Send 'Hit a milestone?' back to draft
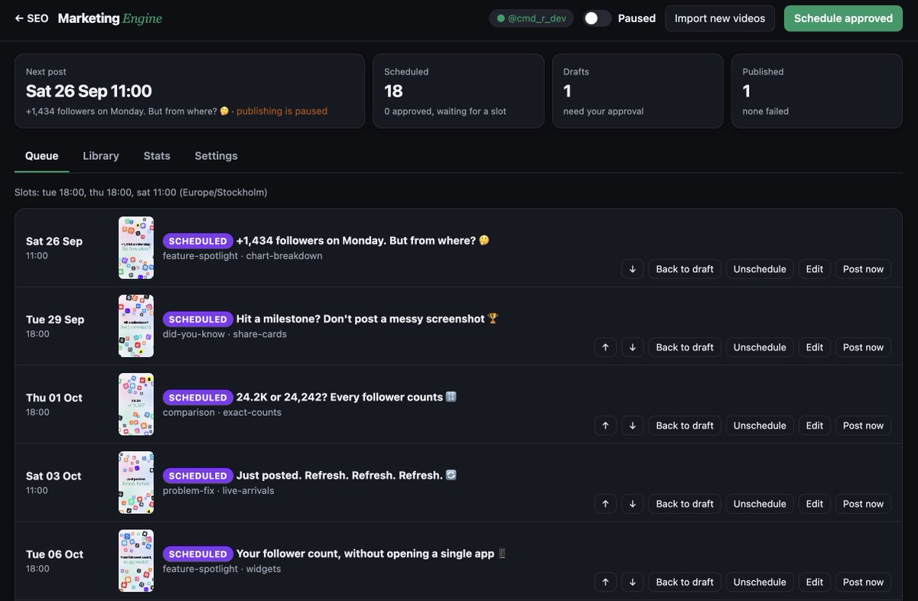918x601 pixels. coord(685,347)
